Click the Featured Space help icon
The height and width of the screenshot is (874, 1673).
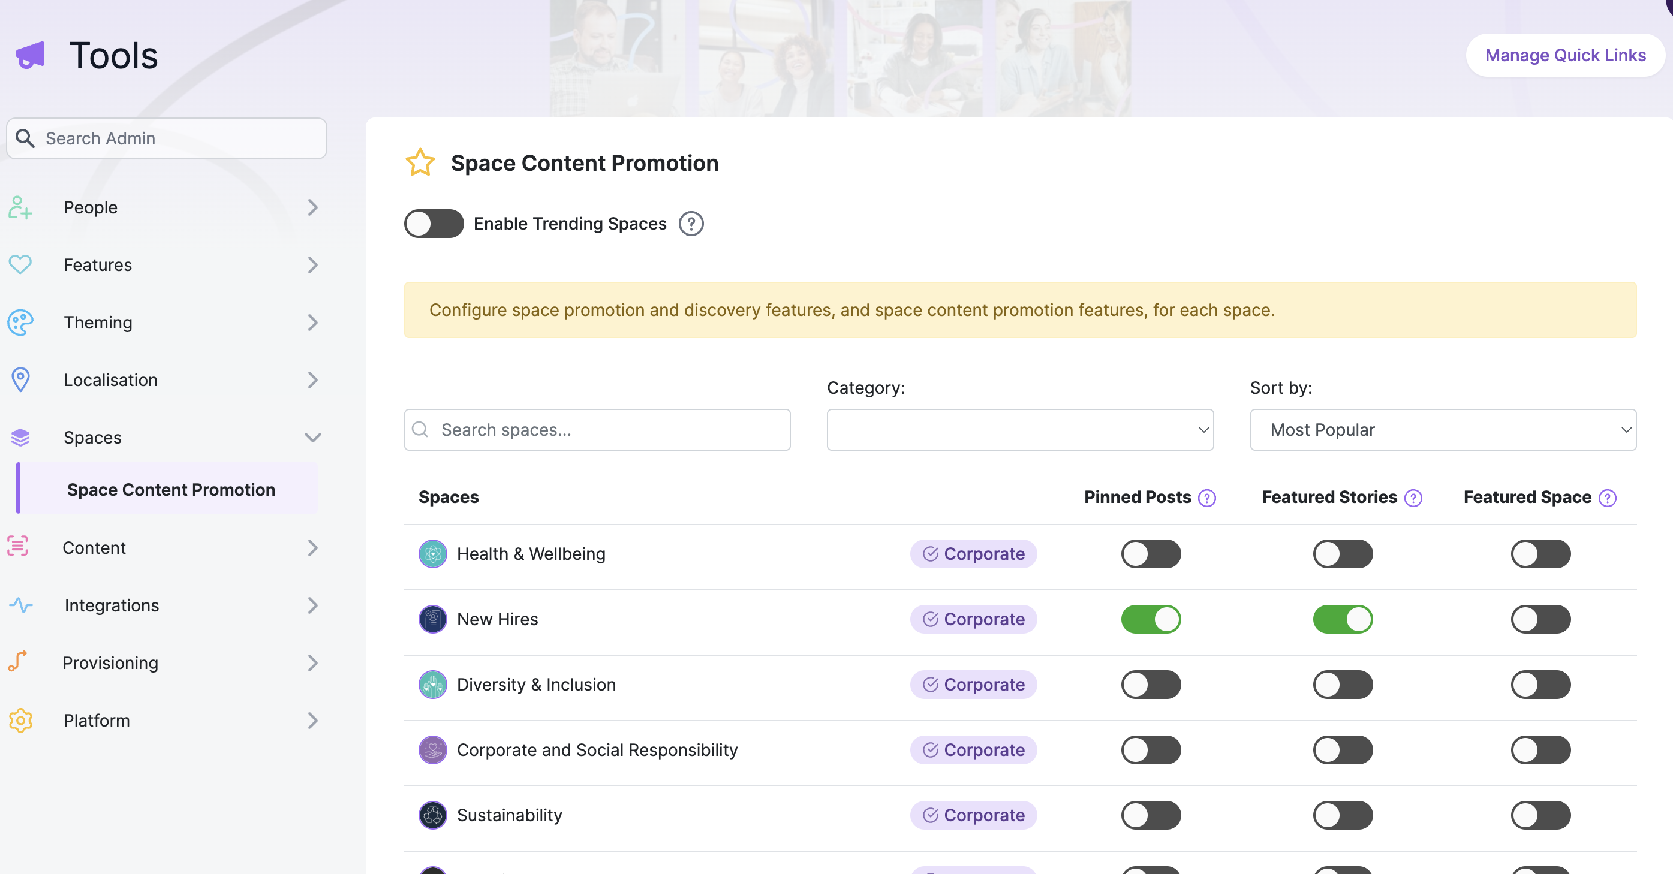click(x=1608, y=498)
